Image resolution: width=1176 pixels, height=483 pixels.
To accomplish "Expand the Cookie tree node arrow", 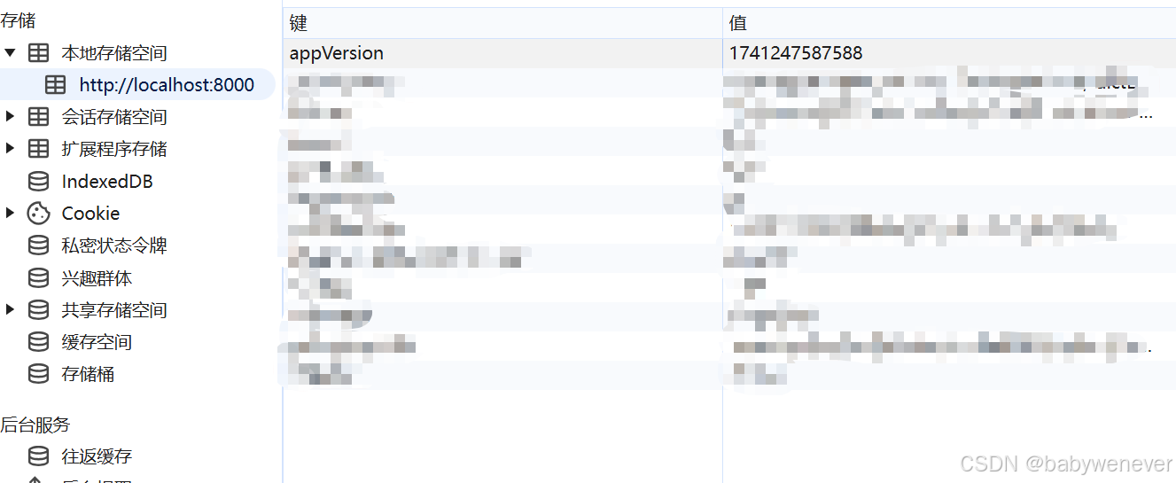I will [x=10, y=214].
